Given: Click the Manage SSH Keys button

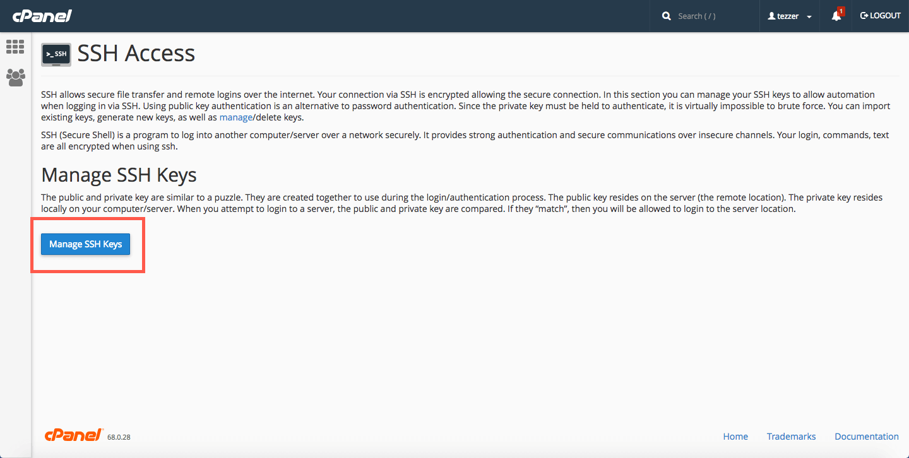Looking at the screenshot, I should [x=85, y=244].
